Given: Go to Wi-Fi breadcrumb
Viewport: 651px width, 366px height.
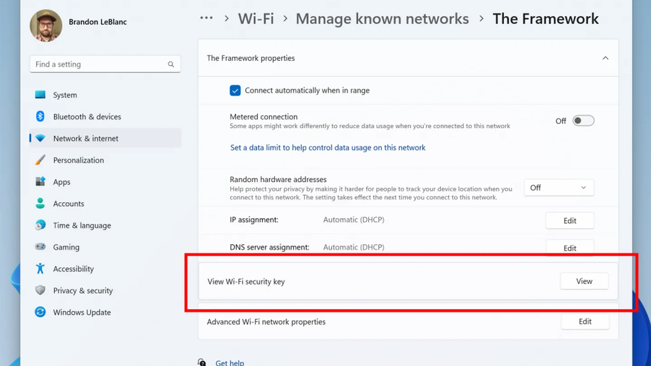Looking at the screenshot, I should (x=256, y=19).
